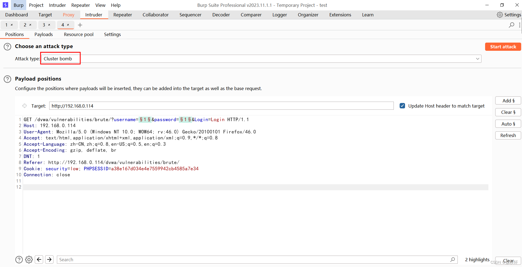The height and width of the screenshot is (267, 522).
Task: Click the Auto § button
Action: pos(508,124)
